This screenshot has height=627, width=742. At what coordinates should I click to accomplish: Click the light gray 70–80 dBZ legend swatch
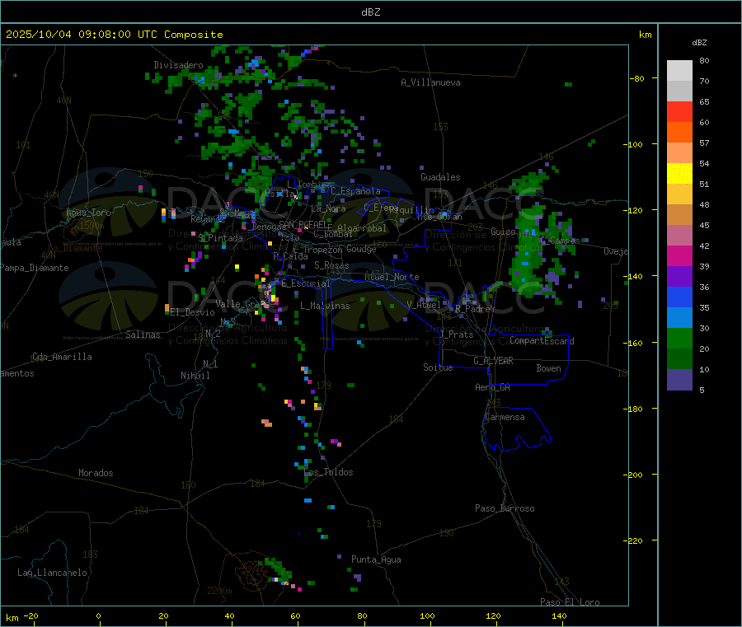[679, 71]
